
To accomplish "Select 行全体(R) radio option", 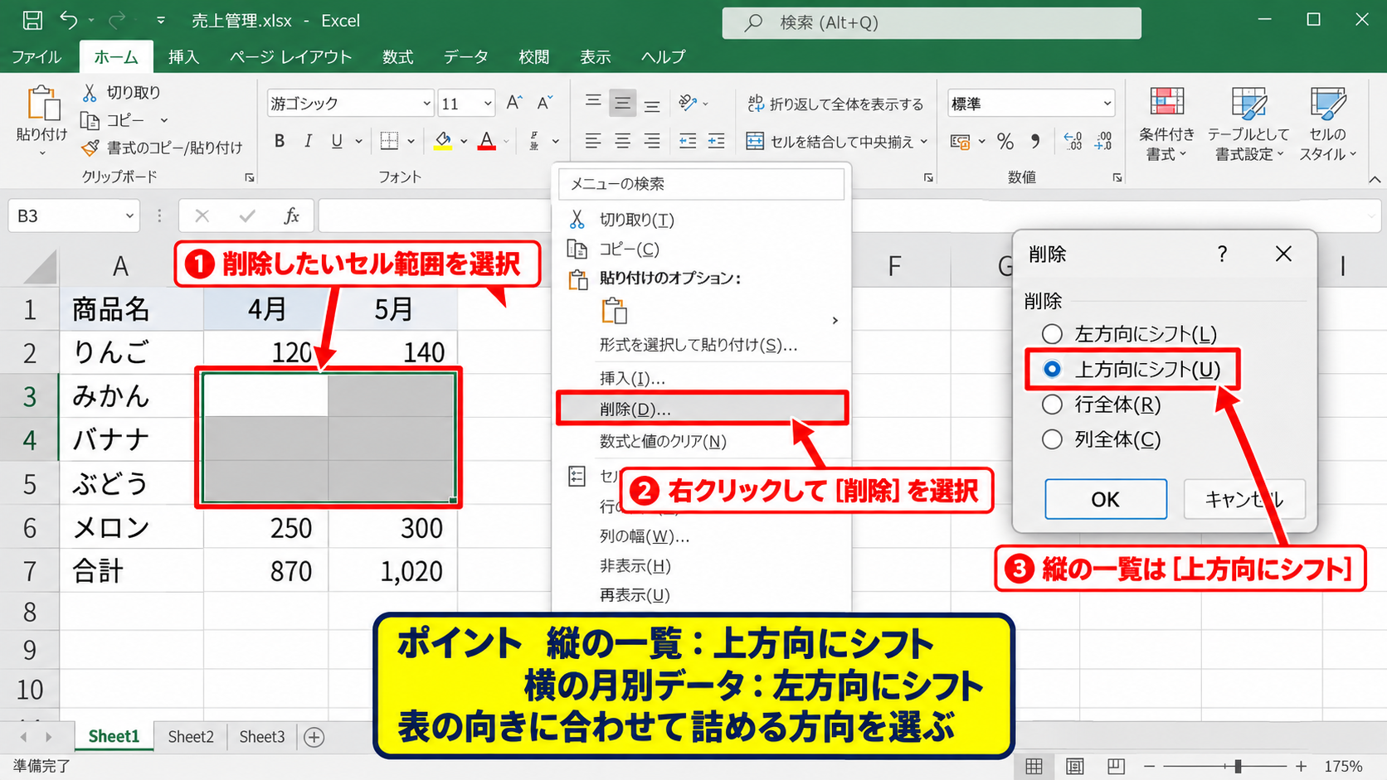I will click(x=1052, y=405).
